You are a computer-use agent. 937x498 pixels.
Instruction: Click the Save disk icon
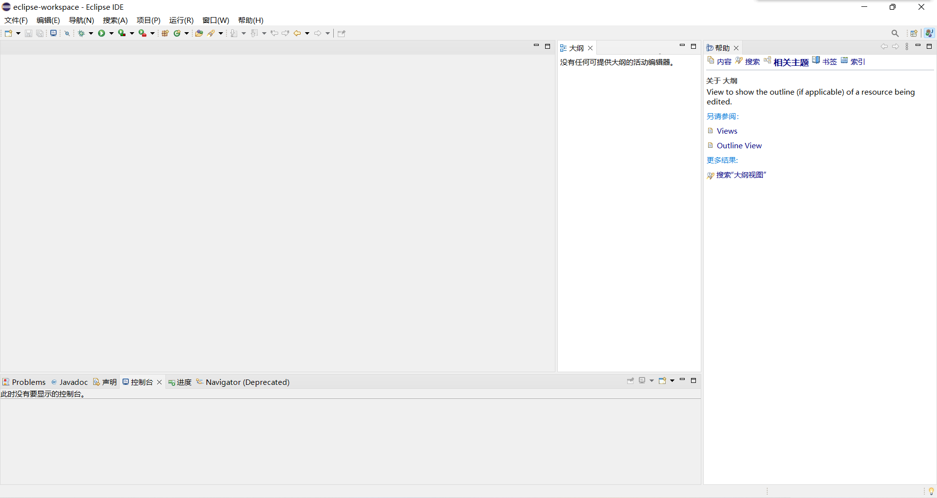(x=28, y=33)
